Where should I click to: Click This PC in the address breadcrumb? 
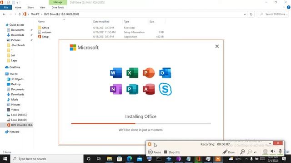[35, 14]
